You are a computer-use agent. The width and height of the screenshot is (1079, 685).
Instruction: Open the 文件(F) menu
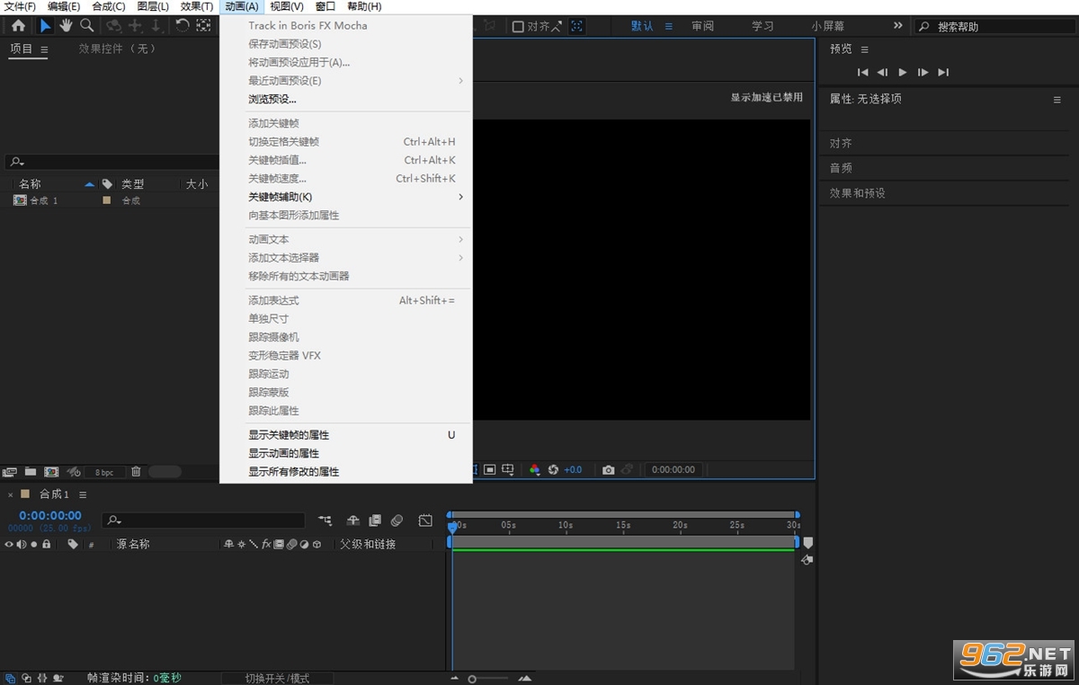coord(20,6)
